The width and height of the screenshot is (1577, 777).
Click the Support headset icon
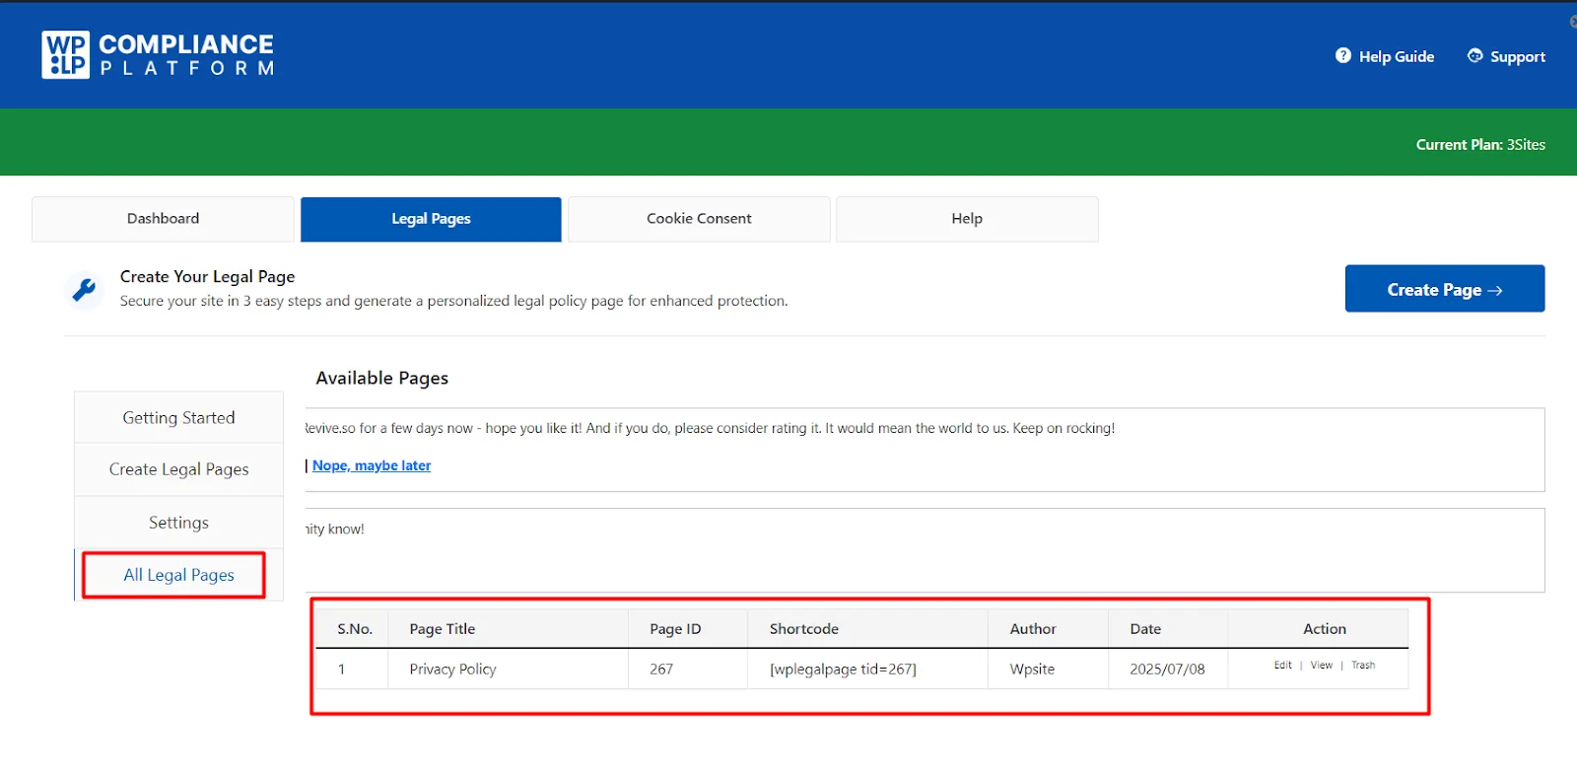point(1475,56)
